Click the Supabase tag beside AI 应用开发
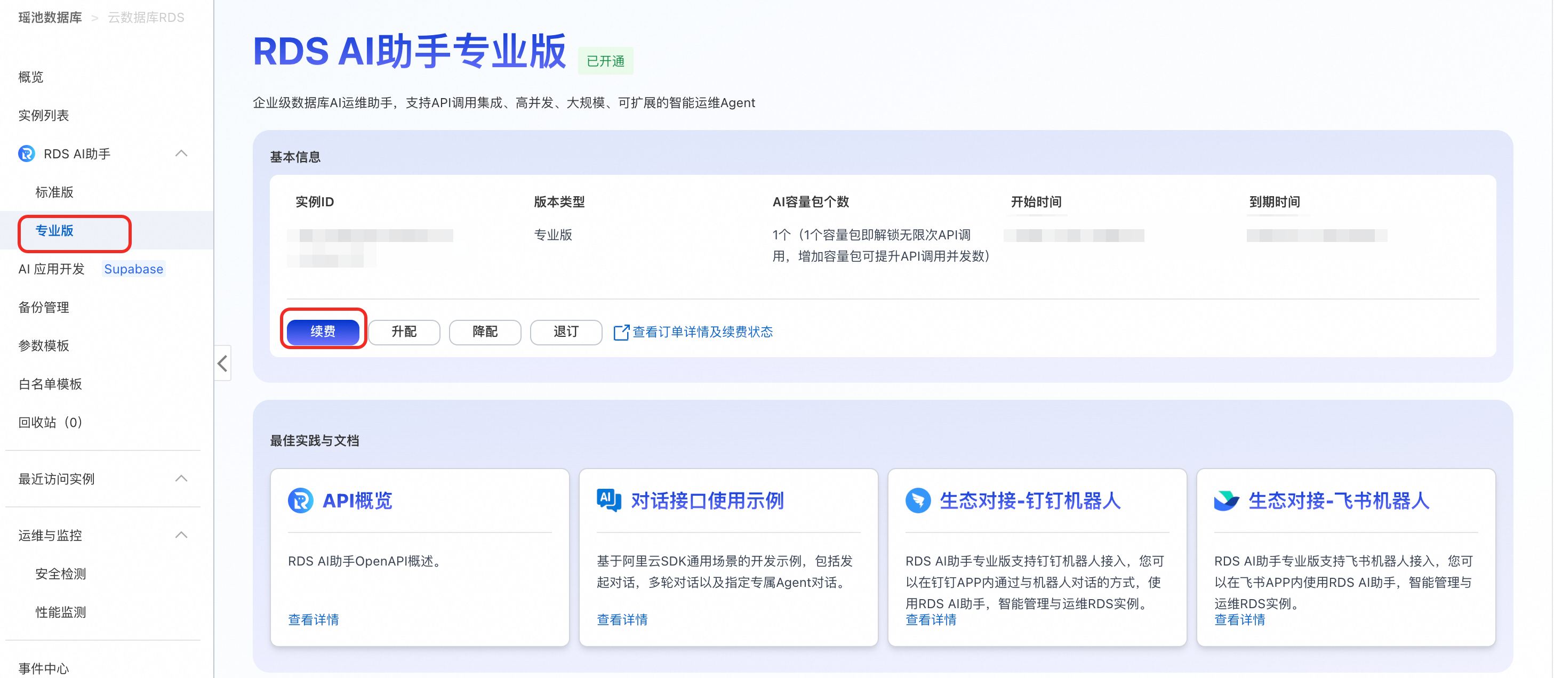 (133, 269)
